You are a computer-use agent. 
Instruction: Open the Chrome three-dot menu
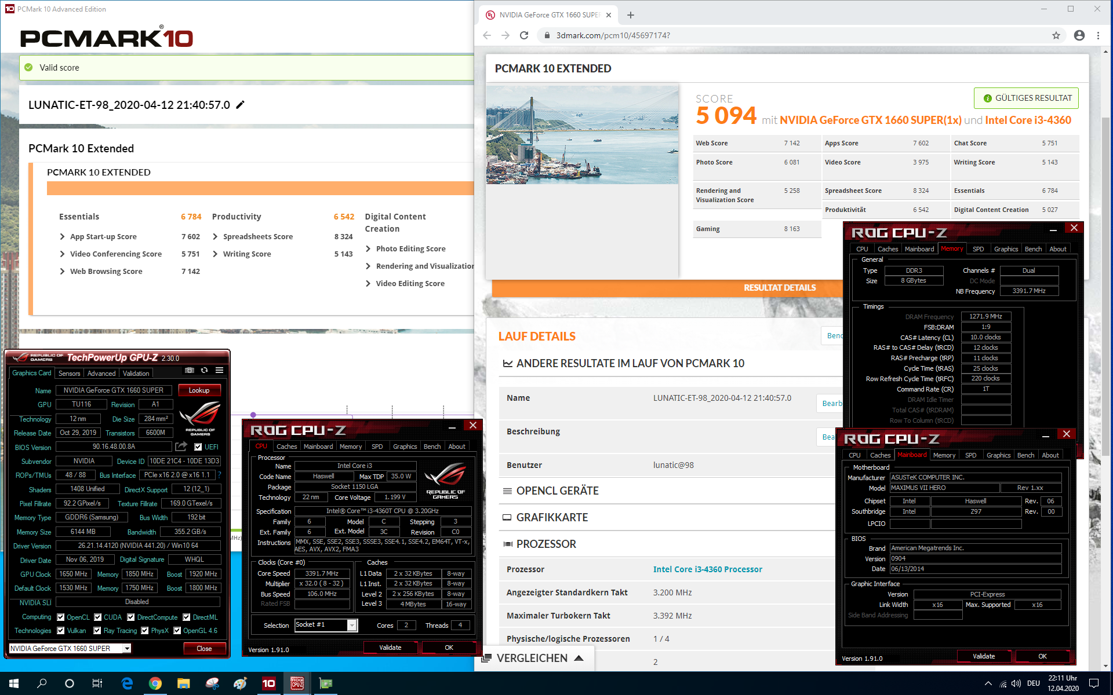pyautogui.click(x=1098, y=35)
